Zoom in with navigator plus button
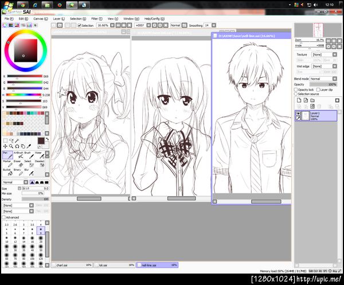The height and width of the screenshot is (285, 344). click(x=334, y=41)
